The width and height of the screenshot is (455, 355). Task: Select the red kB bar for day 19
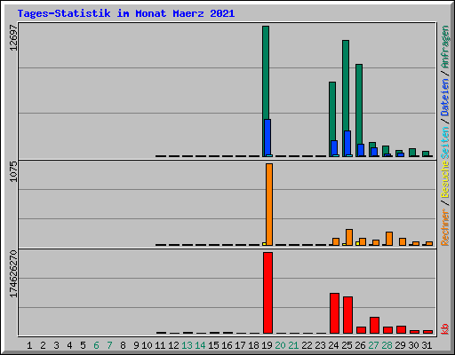267,293
